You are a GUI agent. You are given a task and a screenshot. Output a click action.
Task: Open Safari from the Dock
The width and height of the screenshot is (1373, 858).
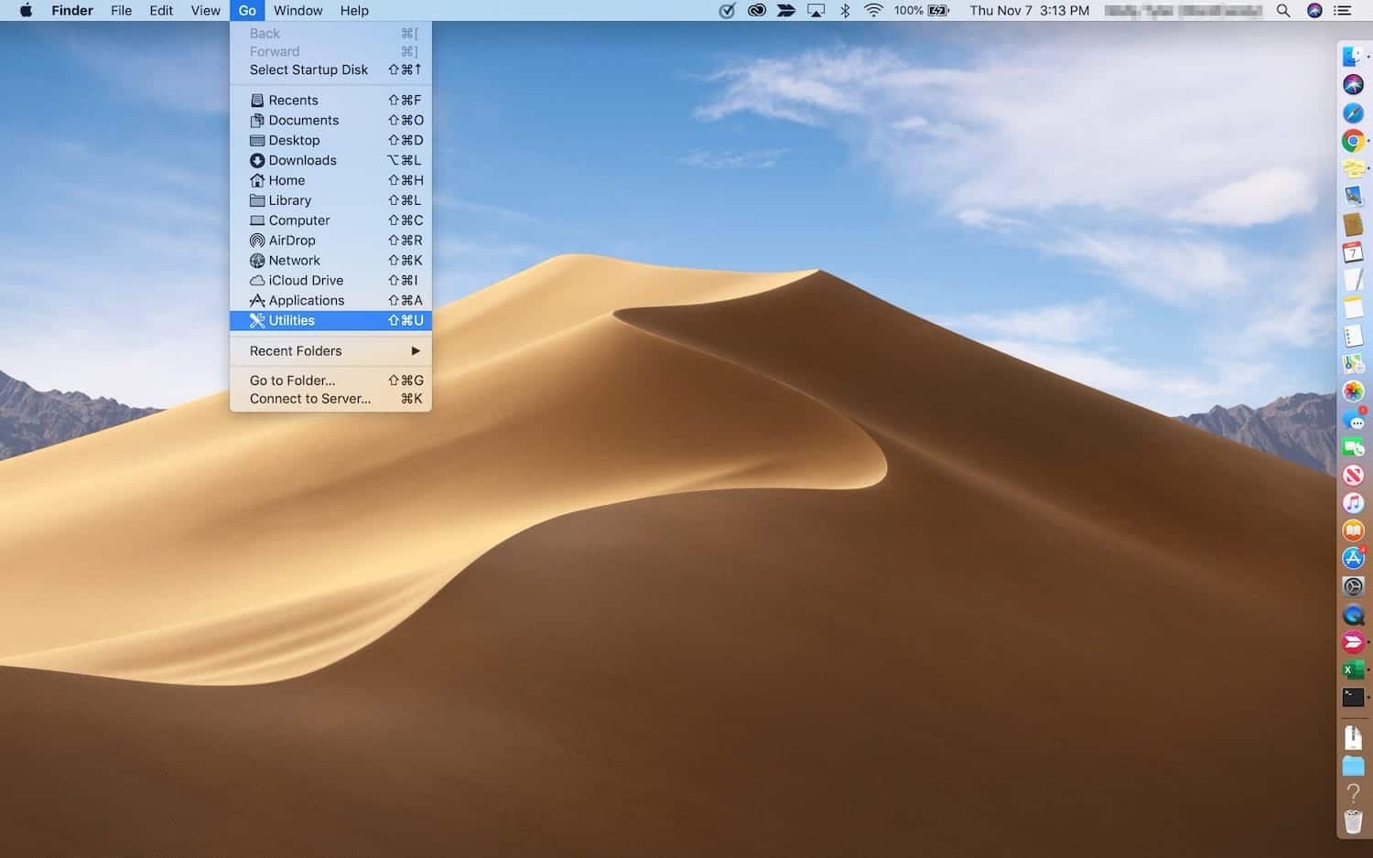(1353, 112)
